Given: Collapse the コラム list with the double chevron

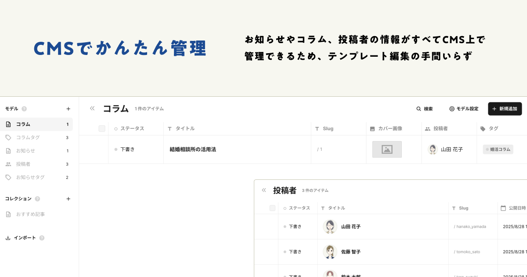Looking at the screenshot, I should click(92, 108).
